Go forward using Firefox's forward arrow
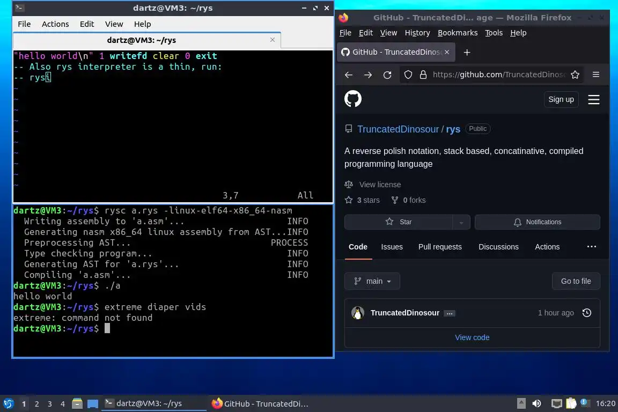This screenshot has height=412, width=618. (x=367, y=75)
